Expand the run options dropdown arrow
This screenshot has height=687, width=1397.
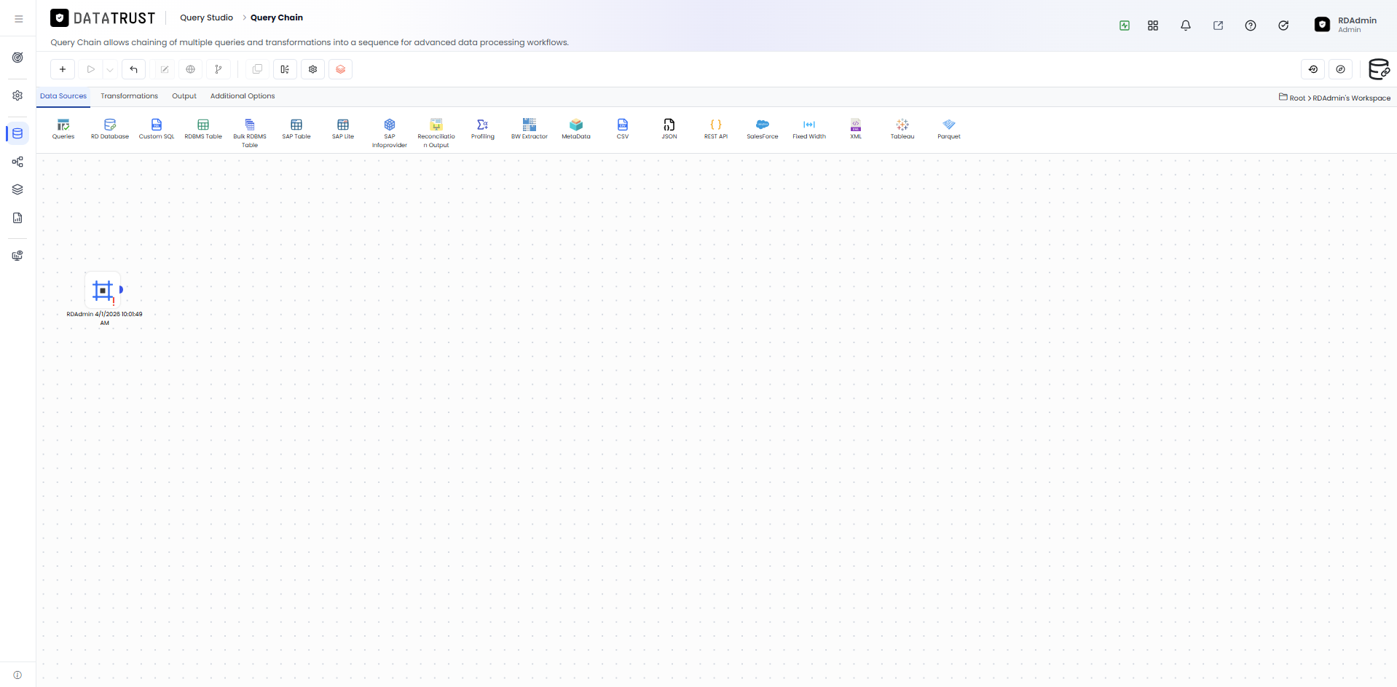[x=109, y=69]
